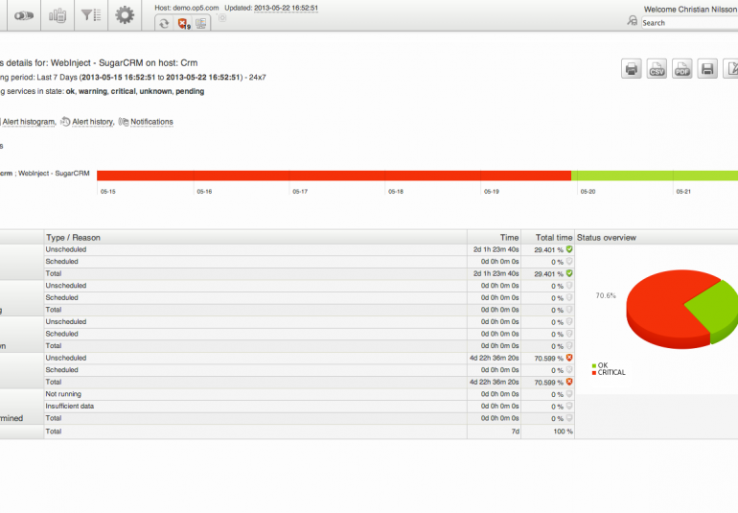Screen dimensions: 738x513
Task: Export the report as CSV
Action: (657, 69)
